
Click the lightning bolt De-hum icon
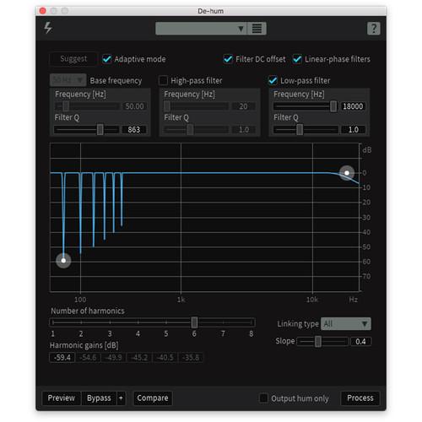pyautogui.click(x=48, y=28)
